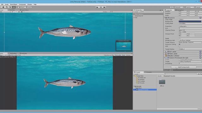The height and width of the screenshot is (113, 202).
Task: Toggle 2D mode in Scene view
Action: [13, 12]
